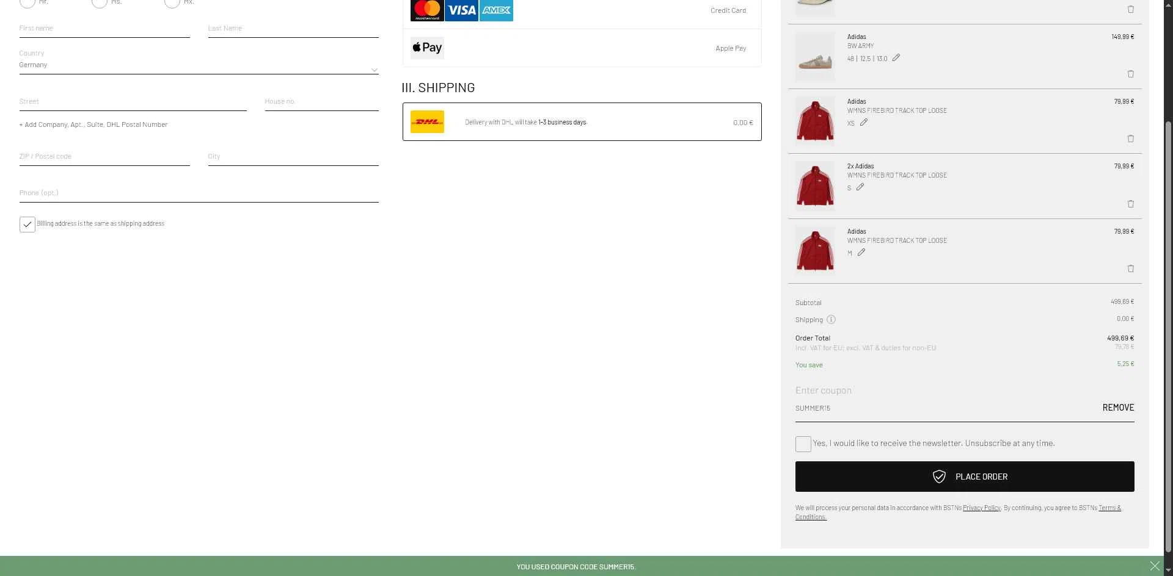The height and width of the screenshot is (576, 1173).
Task: Click the 5,25 € savings amount
Action: click(x=1125, y=364)
